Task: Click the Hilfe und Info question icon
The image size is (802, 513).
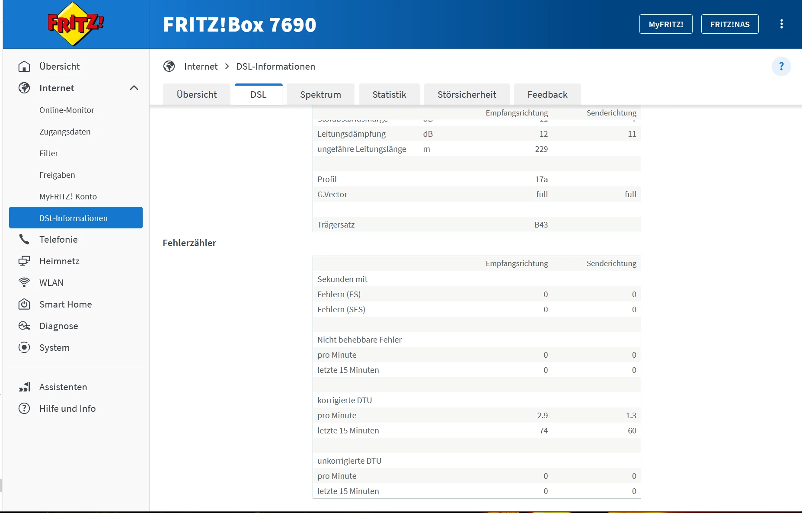Action: click(x=24, y=408)
